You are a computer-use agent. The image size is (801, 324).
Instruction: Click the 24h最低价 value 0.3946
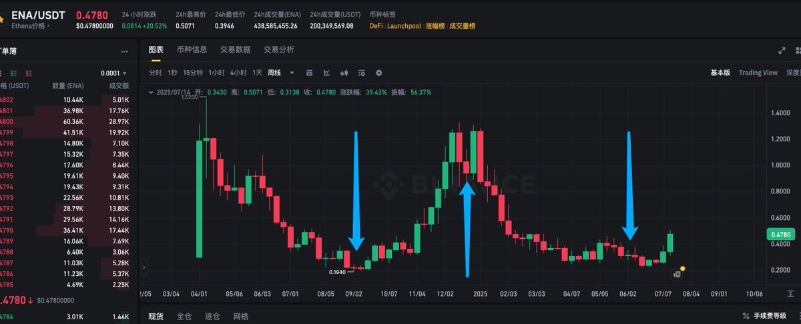[x=224, y=26]
